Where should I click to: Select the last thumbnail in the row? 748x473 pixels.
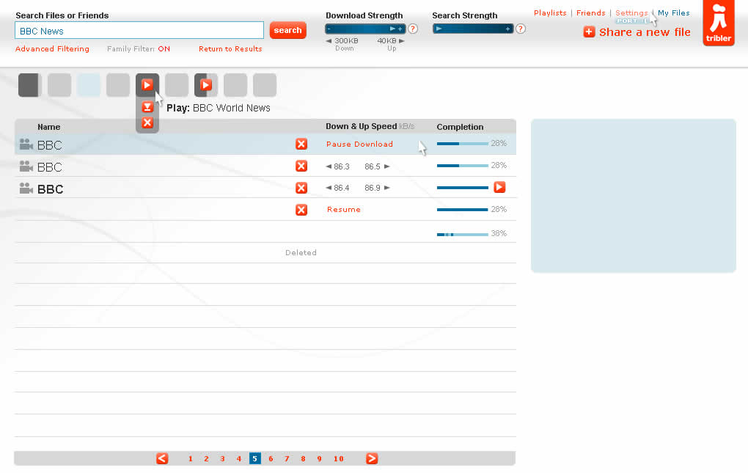pos(265,85)
